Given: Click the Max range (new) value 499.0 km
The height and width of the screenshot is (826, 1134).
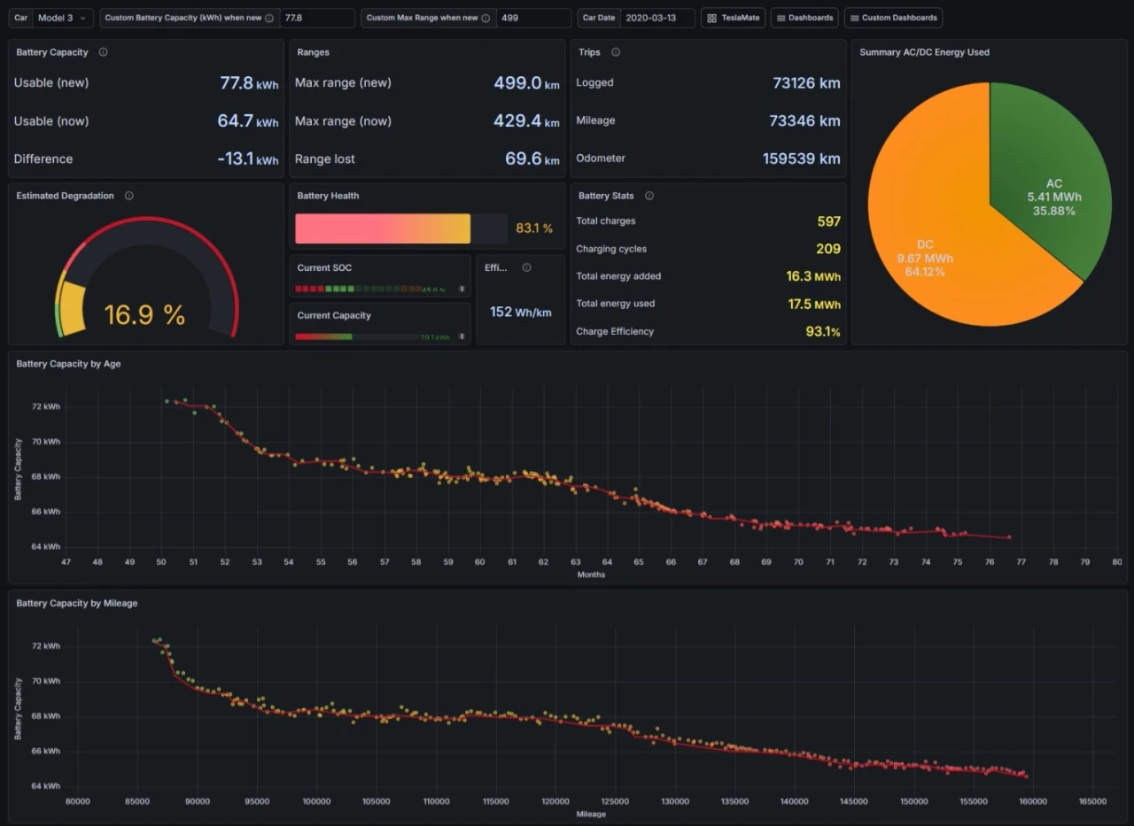Looking at the screenshot, I should point(526,83).
